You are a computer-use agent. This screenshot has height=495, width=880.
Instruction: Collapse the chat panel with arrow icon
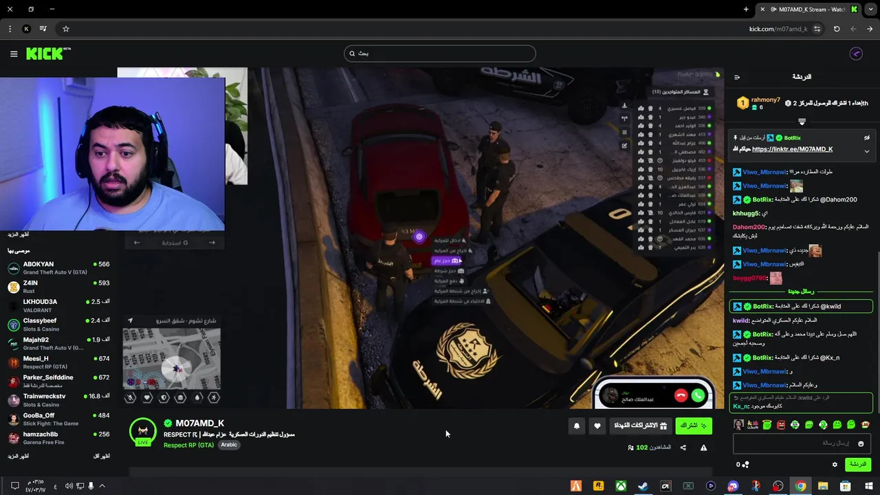click(737, 77)
